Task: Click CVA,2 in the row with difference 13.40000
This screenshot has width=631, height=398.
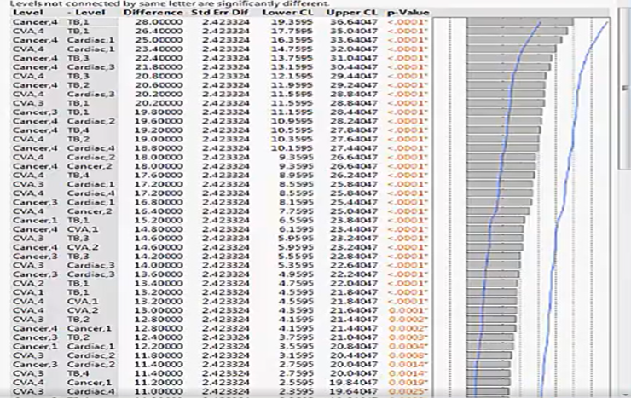Action: point(28,283)
